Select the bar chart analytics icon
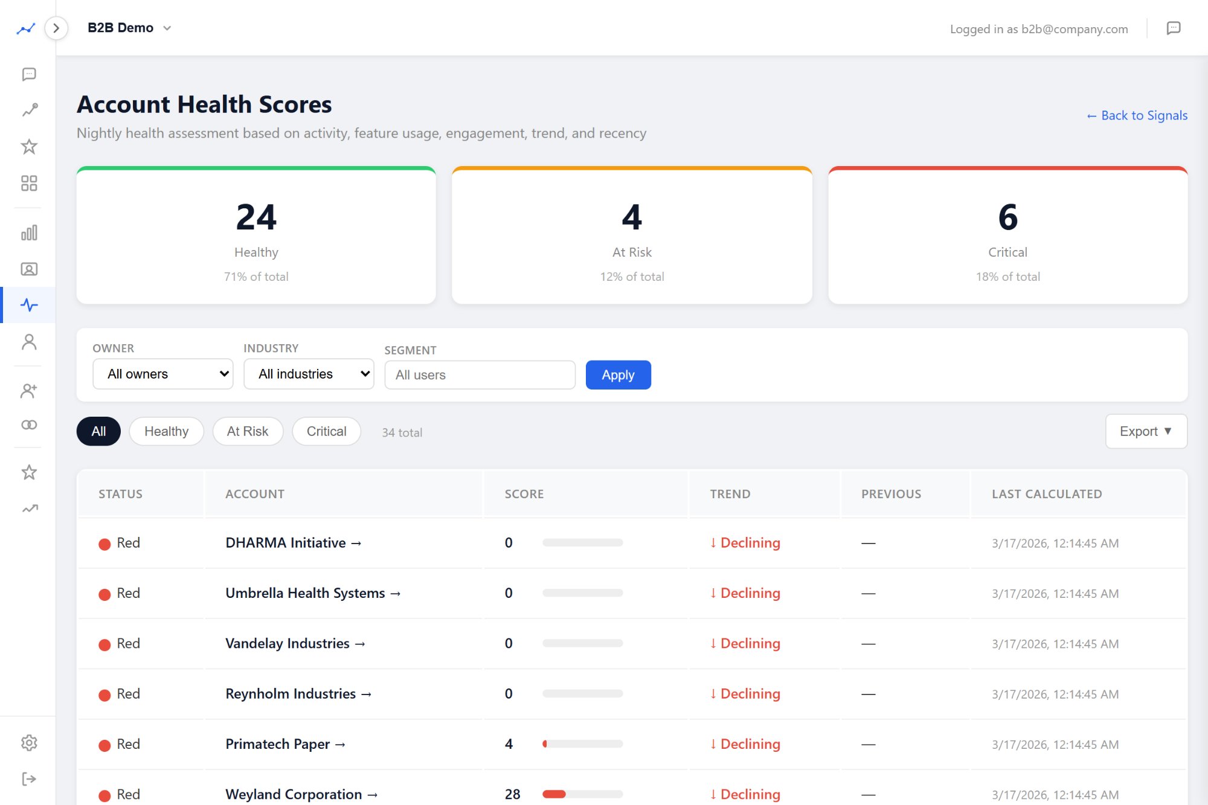The width and height of the screenshot is (1208, 805). 28,232
